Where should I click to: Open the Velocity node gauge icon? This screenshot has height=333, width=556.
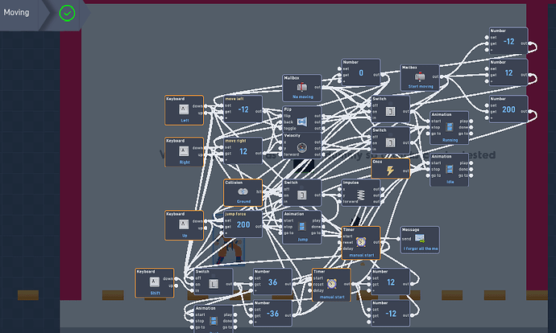[x=301, y=147]
